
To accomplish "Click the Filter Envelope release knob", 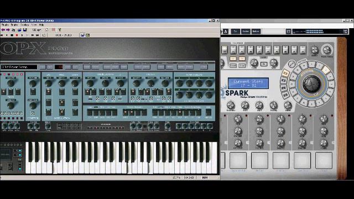I will [x=209, y=83].
